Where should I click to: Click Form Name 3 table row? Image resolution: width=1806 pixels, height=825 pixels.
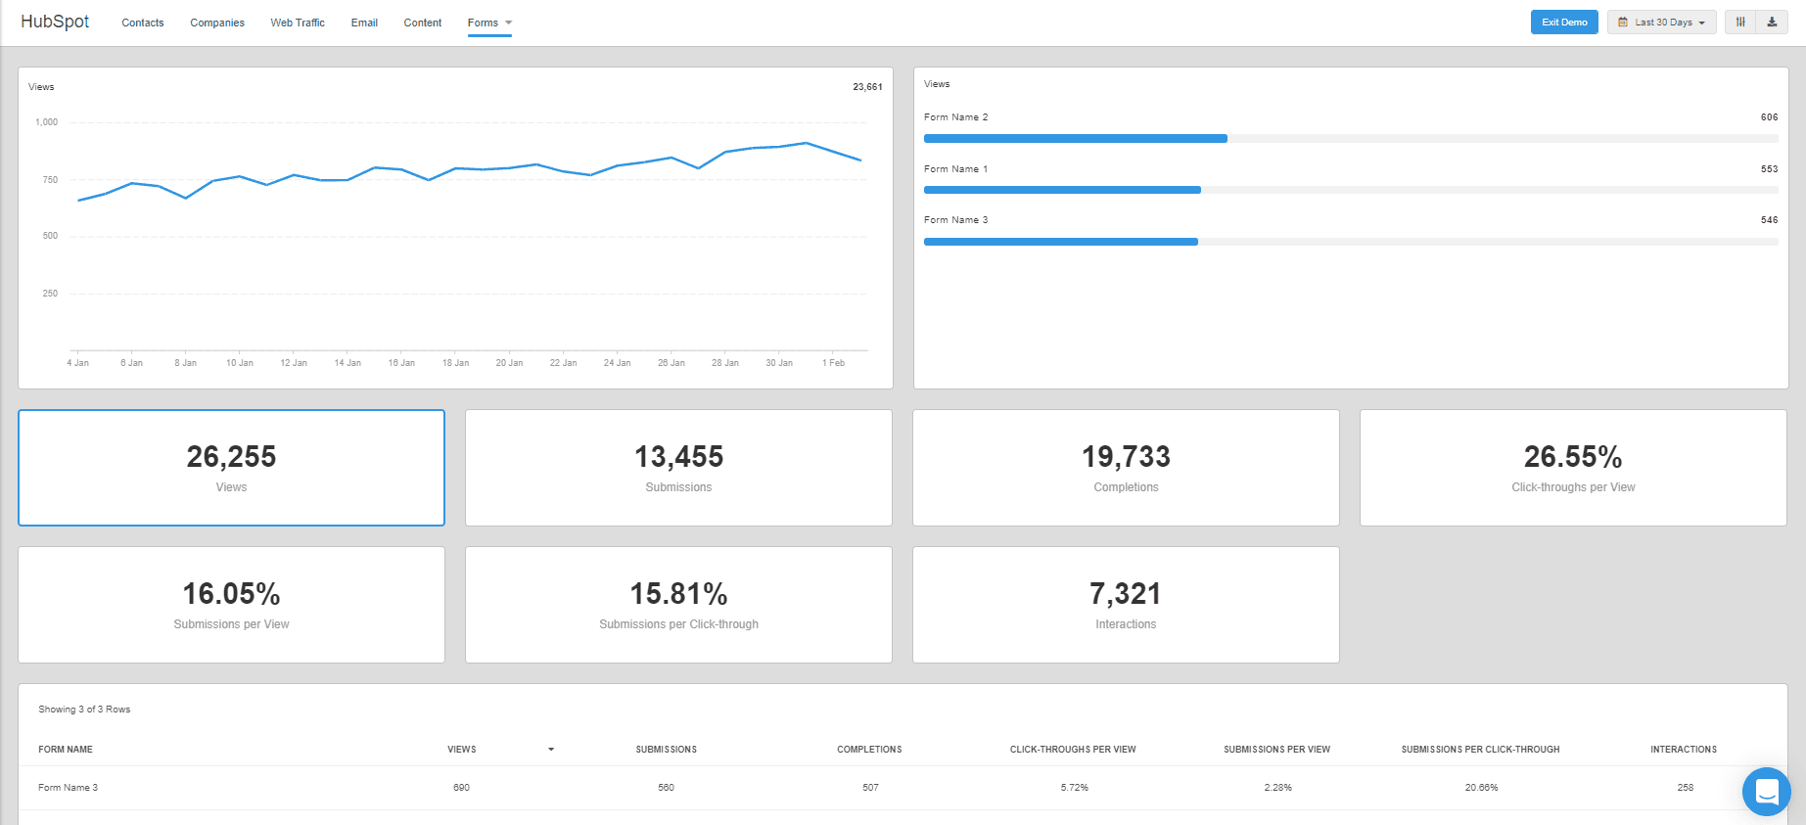coord(69,788)
